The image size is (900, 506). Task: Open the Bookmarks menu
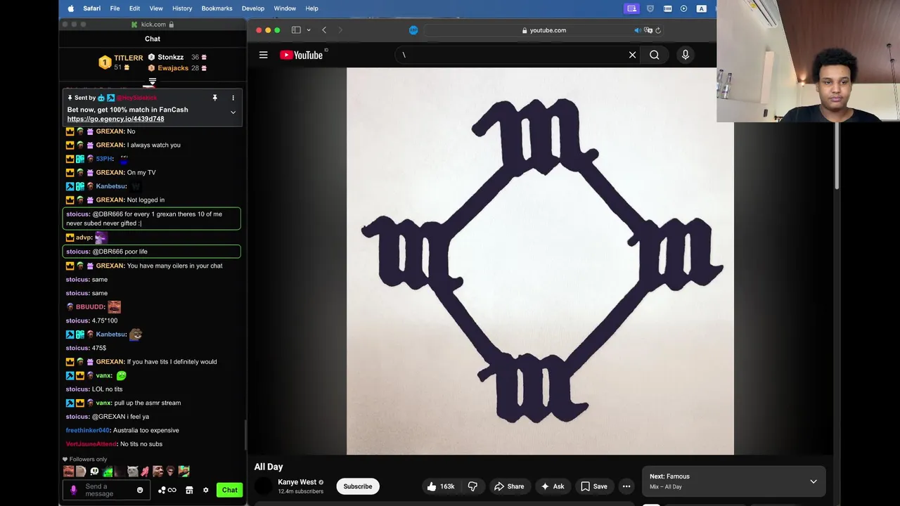pyautogui.click(x=217, y=8)
